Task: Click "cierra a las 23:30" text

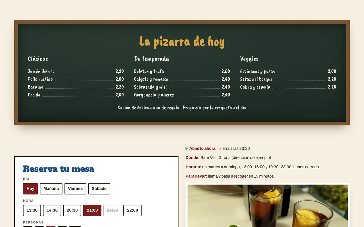Action: [x=235, y=148]
